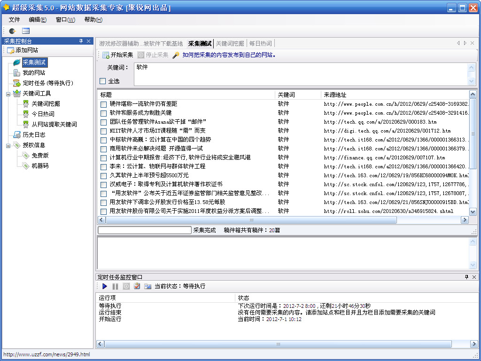Click the clipboard task icon in the monitor toolbar
This screenshot has height=361, width=481.
pyautogui.click(x=137, y=286)
